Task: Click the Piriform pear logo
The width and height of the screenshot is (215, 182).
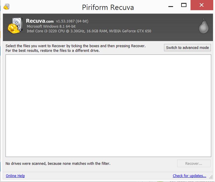Action: coord(204,26)
